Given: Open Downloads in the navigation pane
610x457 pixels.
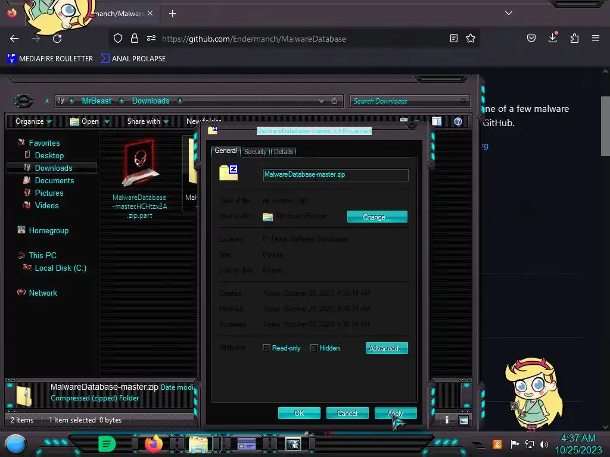Looking at the screenshot, I should pos(54,168).
